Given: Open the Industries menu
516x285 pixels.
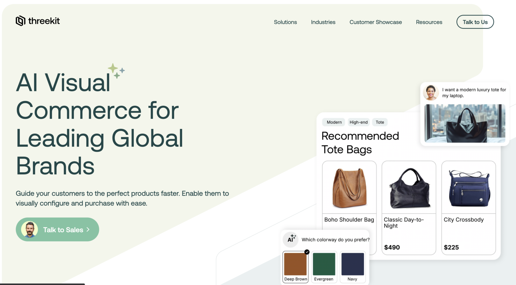Looking at the screenshot, I should tap(323, 22).
